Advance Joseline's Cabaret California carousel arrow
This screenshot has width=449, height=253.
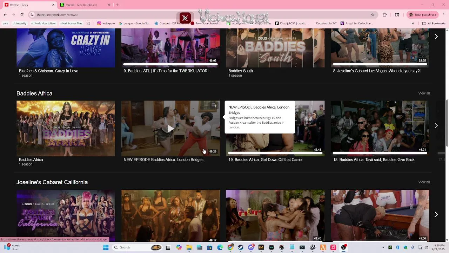pos(436,214)
